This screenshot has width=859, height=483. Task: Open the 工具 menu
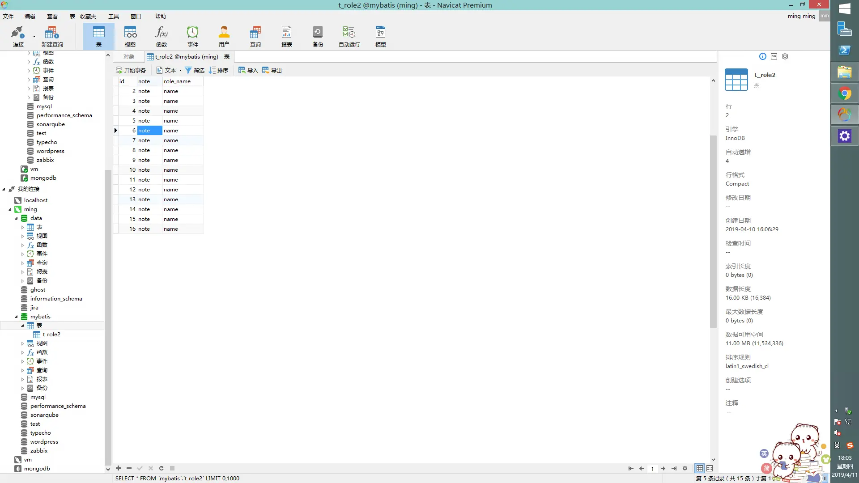[113, 16]
